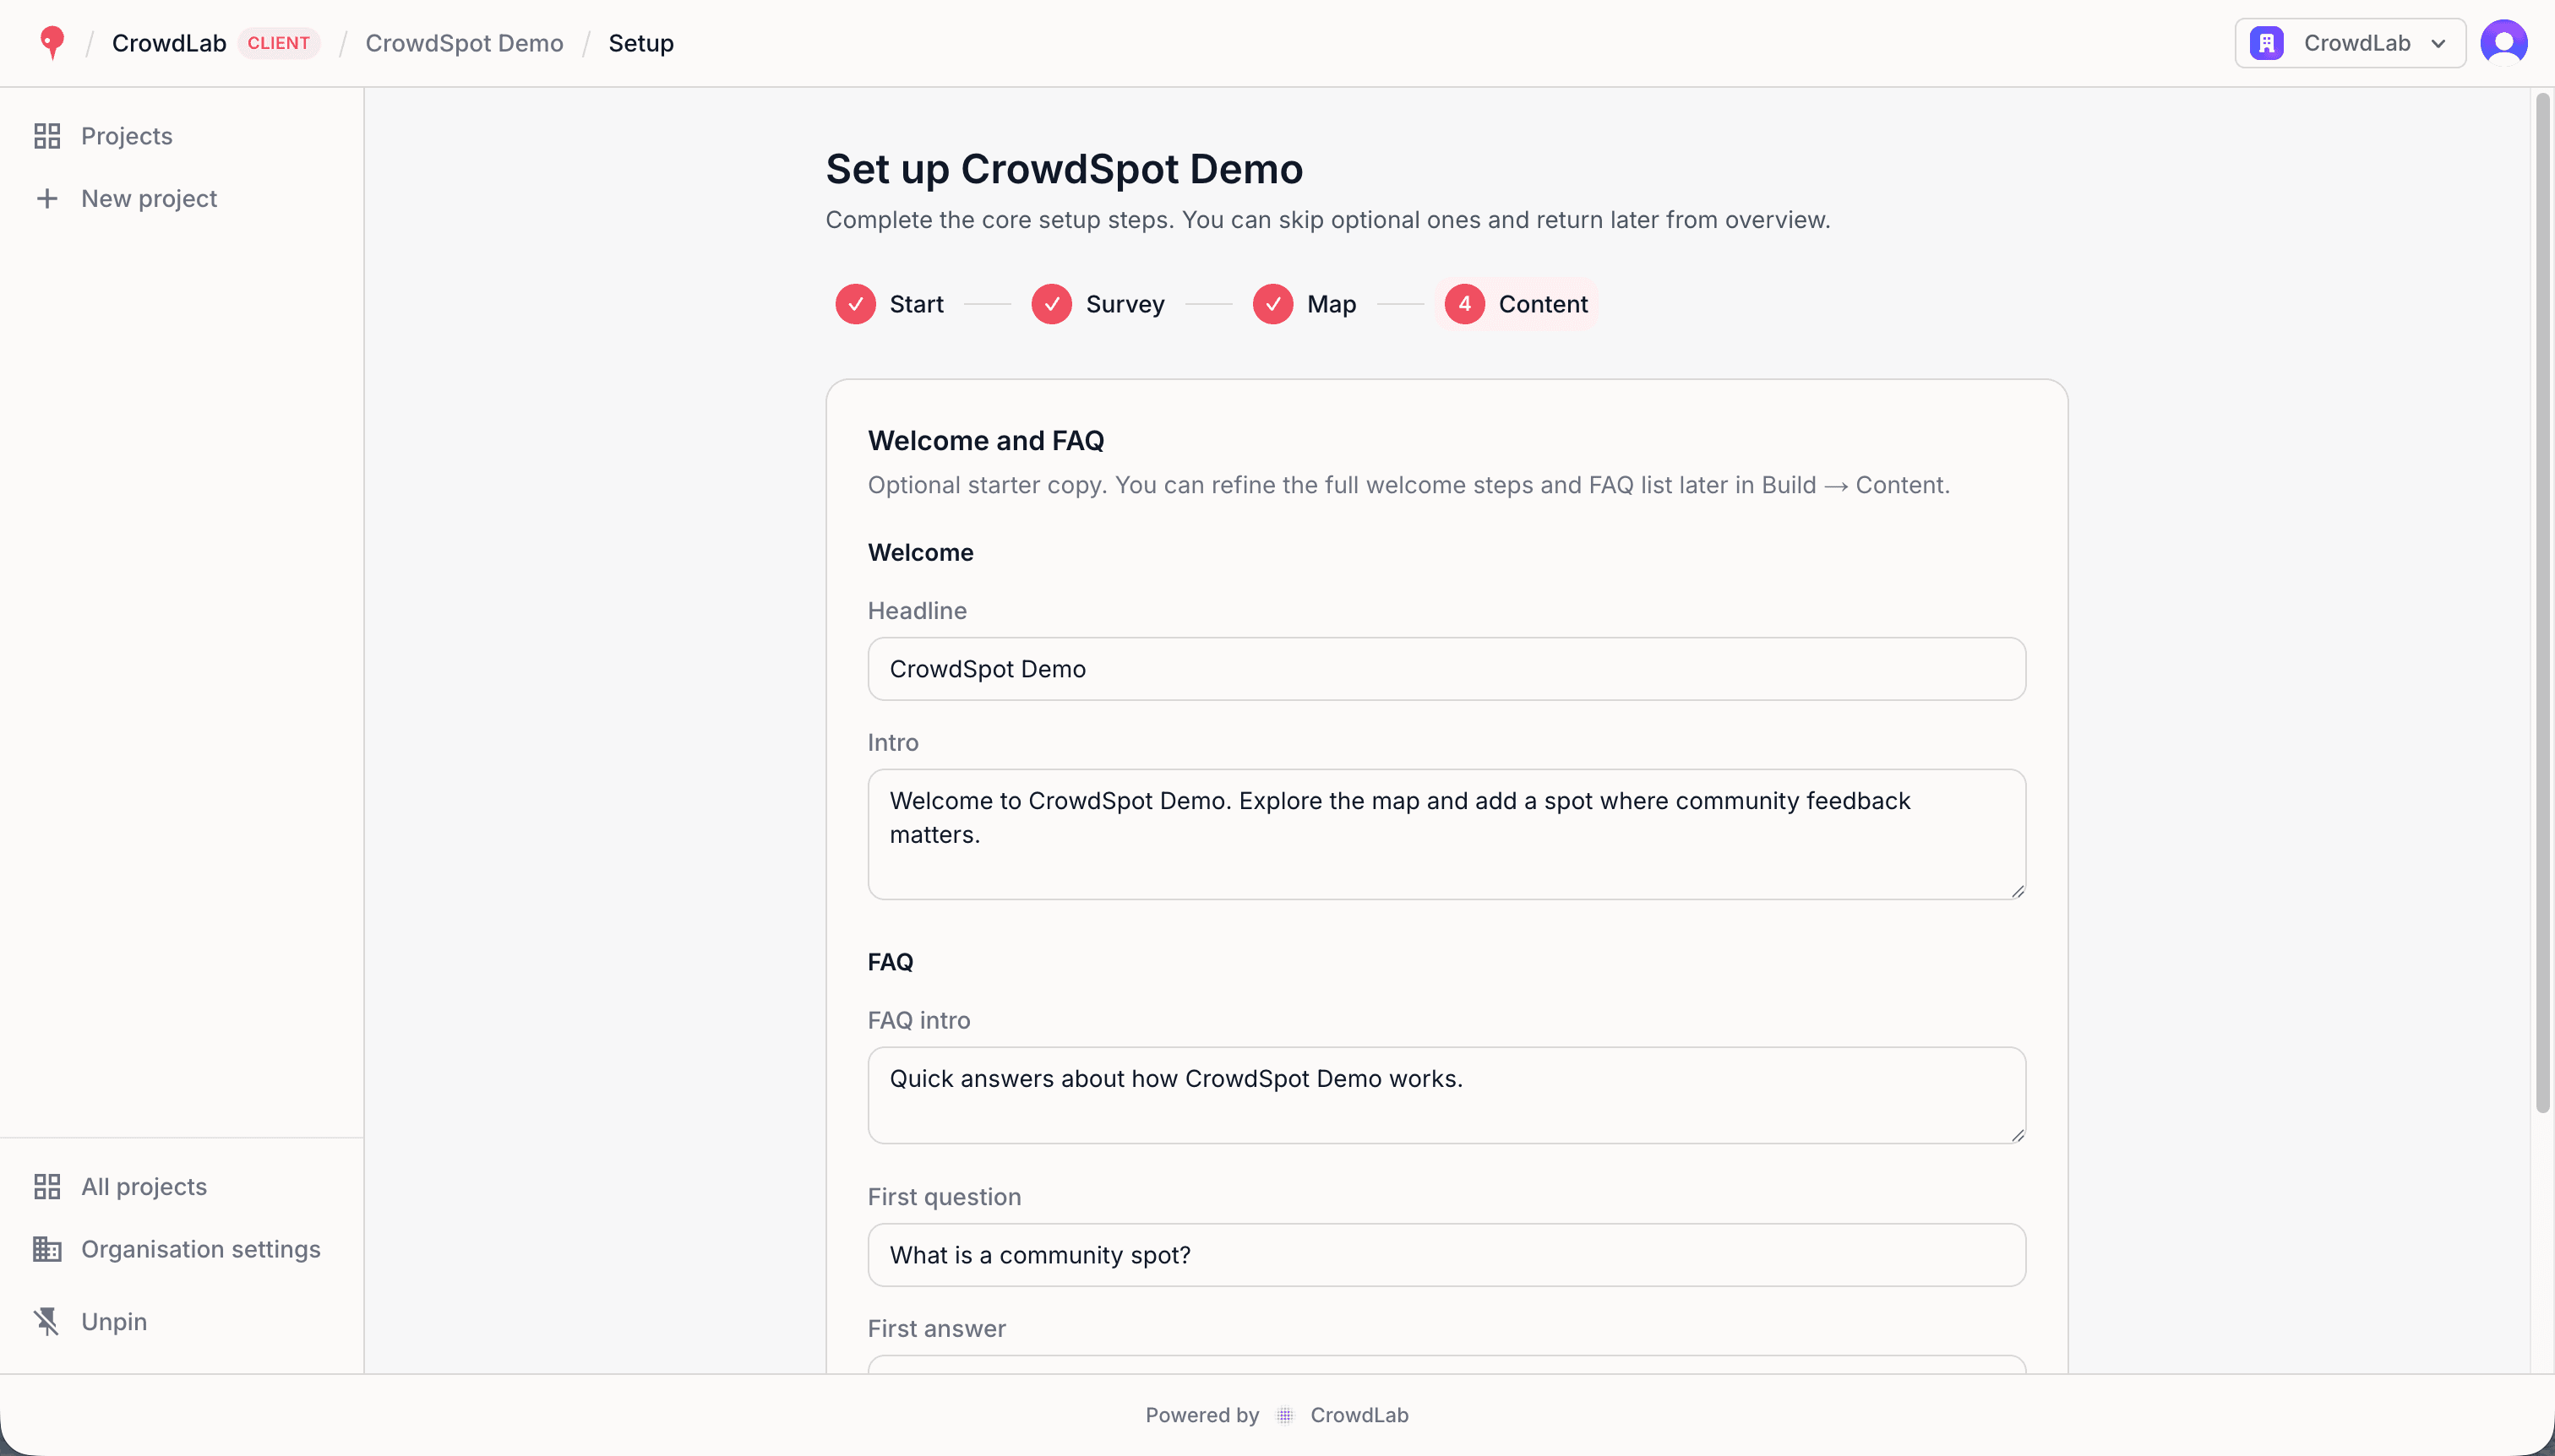Click the plus icon for New project
Image resolution: width=2555 pixels, height=1456 pixels.
point(47,199)
